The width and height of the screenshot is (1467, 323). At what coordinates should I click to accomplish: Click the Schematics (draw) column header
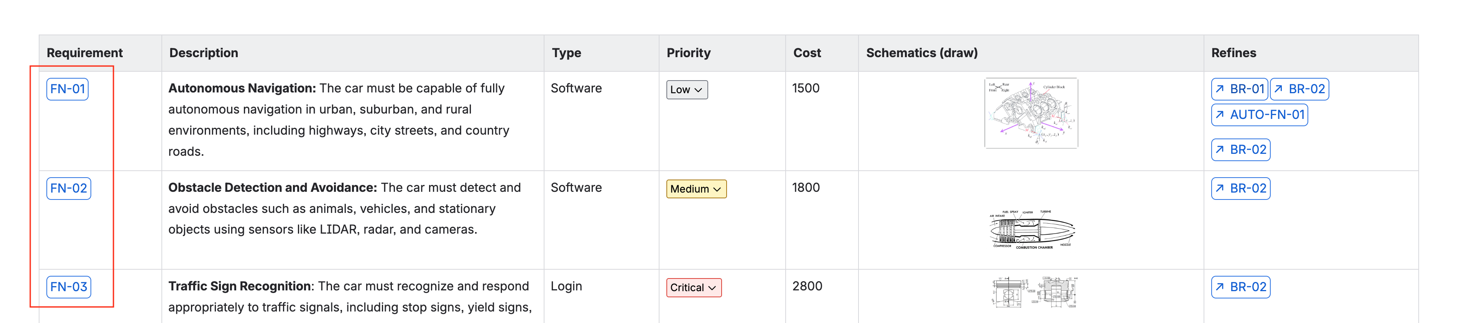[x=921, y=53]
